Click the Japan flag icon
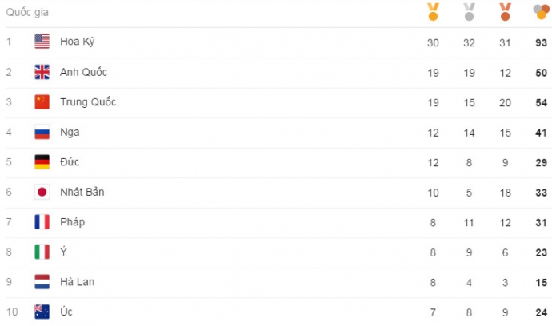The width and height of the screenshot is (552, 326). pos(42,192)
